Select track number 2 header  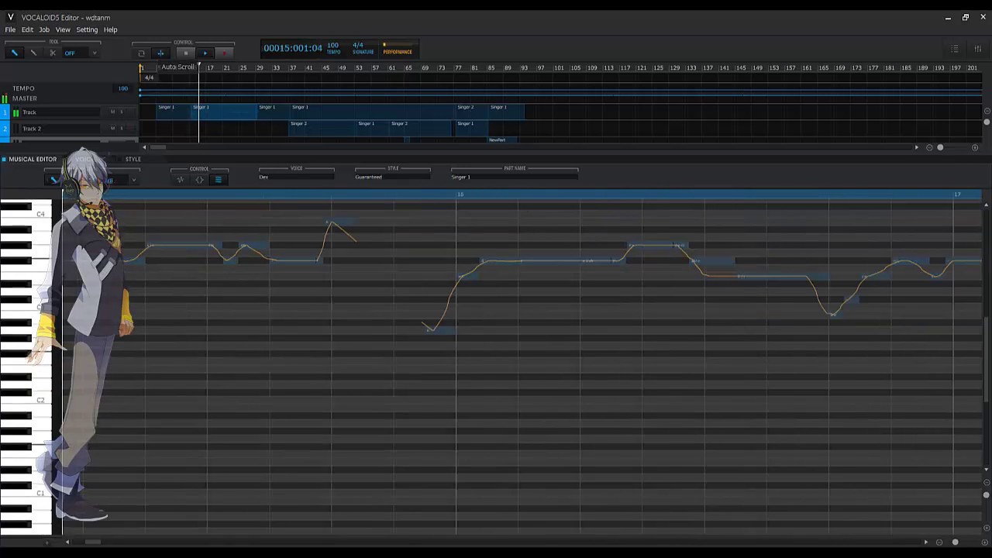point(5,129)
